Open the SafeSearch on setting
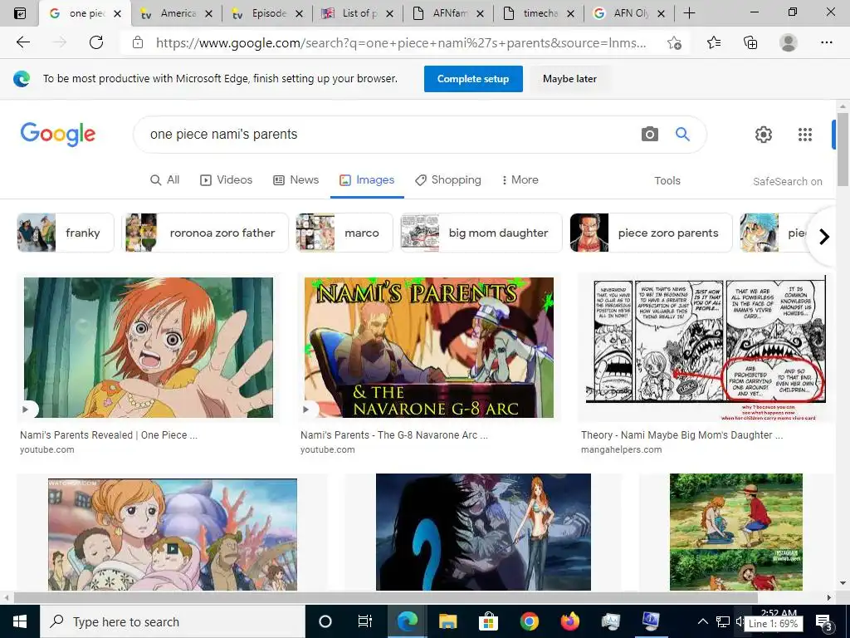Viewport: 850px width, 638px height. point(787,182)
